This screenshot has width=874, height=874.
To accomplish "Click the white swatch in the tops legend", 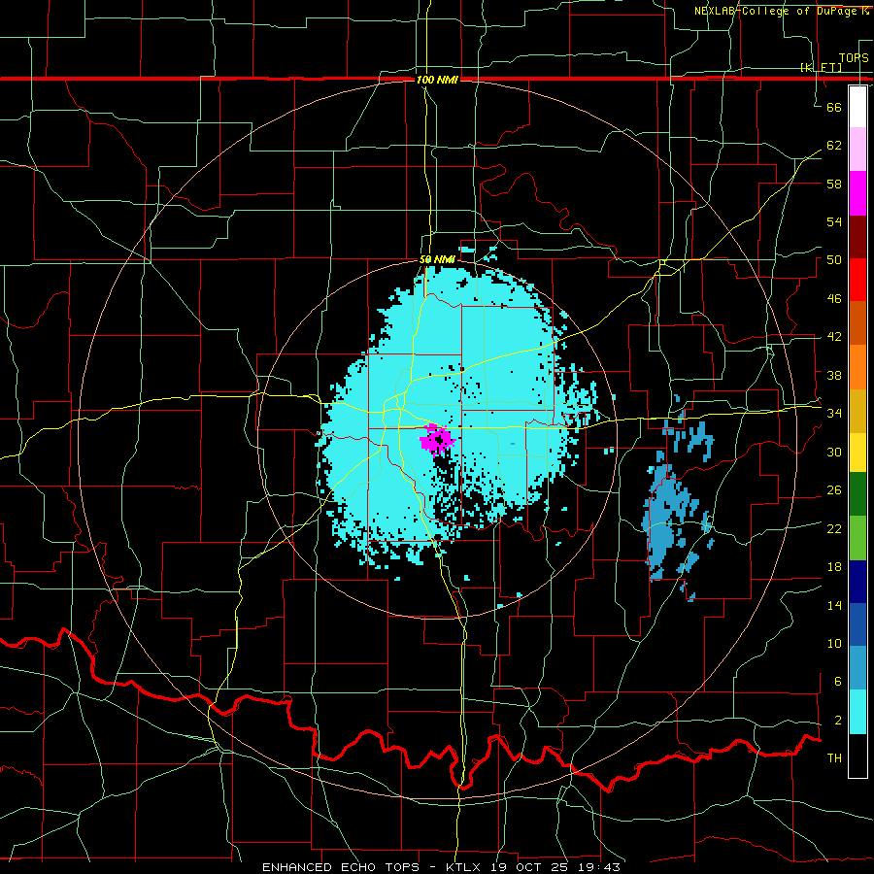I will click(x=857, y=107).
